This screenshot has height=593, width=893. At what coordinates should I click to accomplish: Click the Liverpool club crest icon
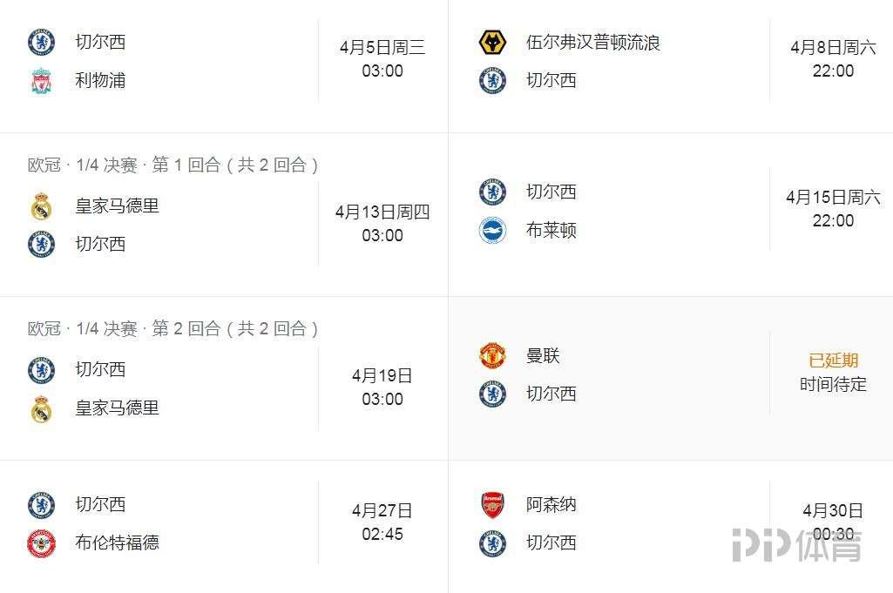[x=41, y=81]
